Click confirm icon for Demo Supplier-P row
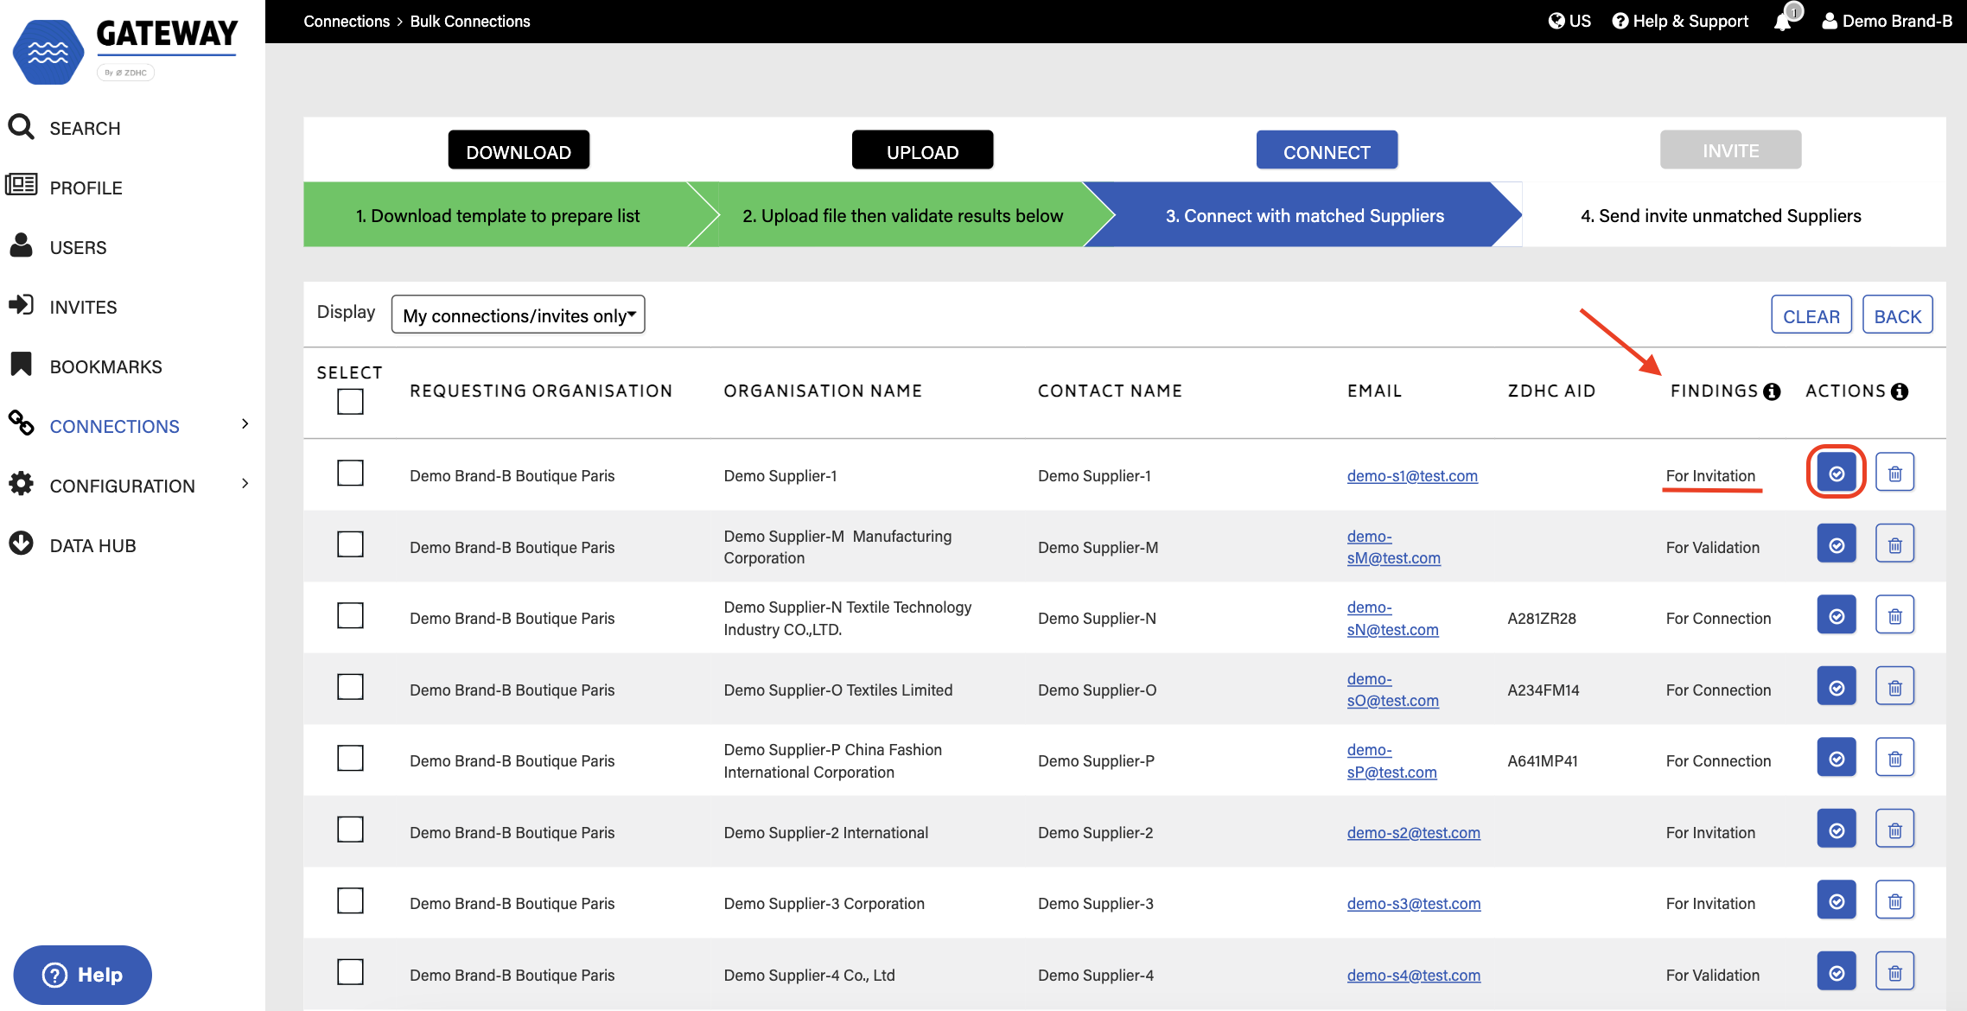Viewport: 1967px width, 1011px height. 1837,759
